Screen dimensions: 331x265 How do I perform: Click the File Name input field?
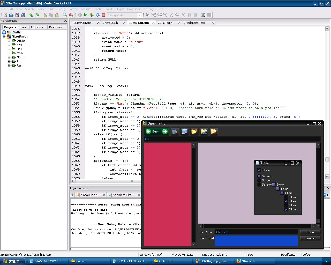tap(256, 232)
